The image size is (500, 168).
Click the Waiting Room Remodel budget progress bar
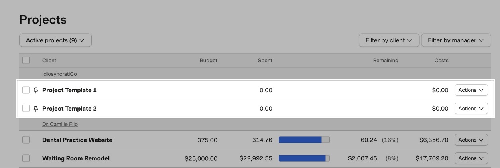tap(304, 158)
